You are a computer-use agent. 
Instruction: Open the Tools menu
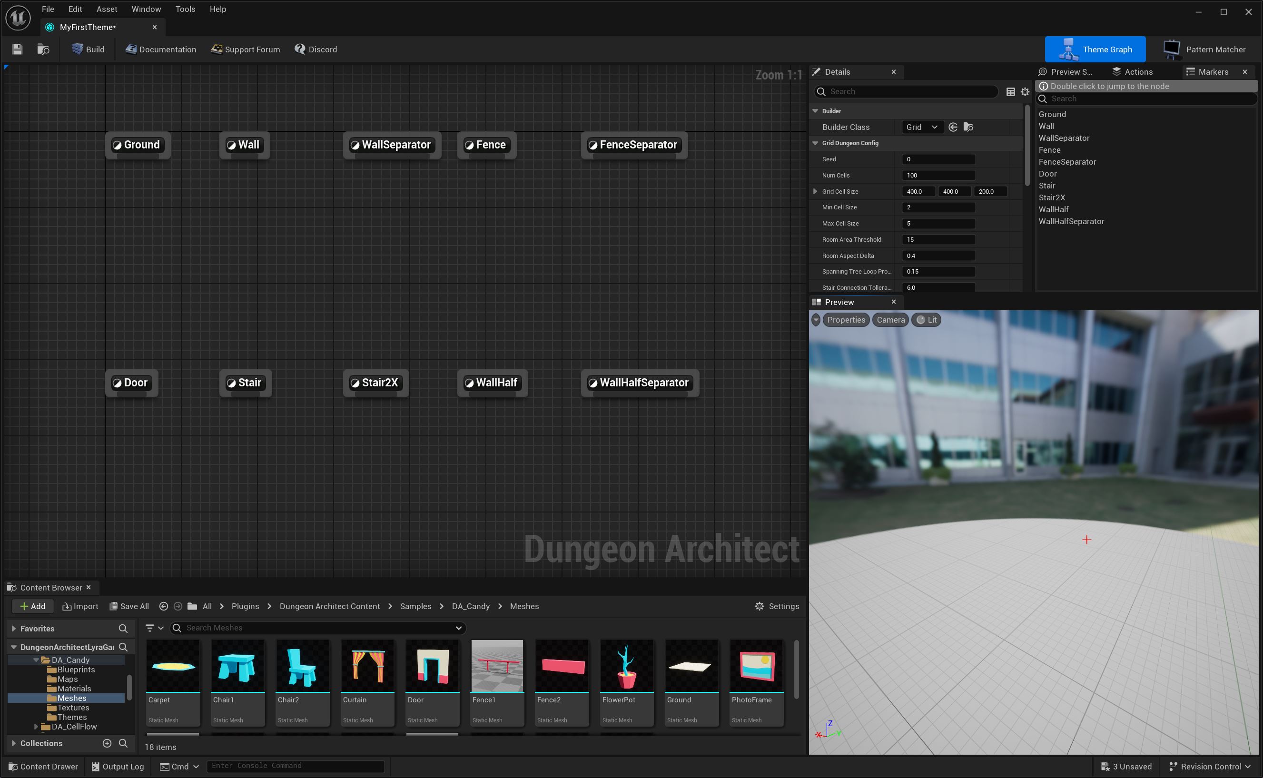[185, 9]
